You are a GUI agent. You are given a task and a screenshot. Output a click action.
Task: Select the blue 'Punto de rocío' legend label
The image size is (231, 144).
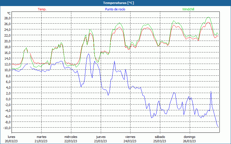coord(115,9)
